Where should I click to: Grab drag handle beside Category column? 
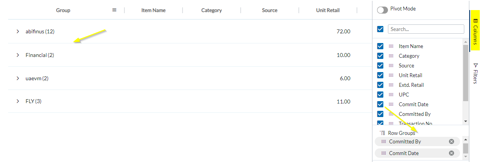coord(391,56)
